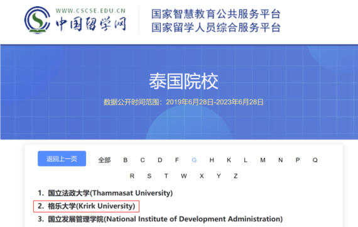Image resolution: width=358 pixels, height=227 pixels.
Task: Filter schools by letter Q
Action: tap(315, 160)
